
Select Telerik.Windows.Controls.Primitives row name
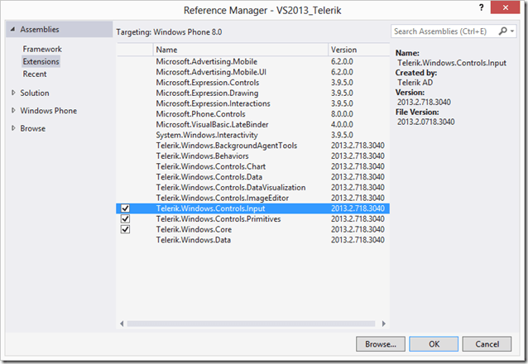(x=218, y=219)
